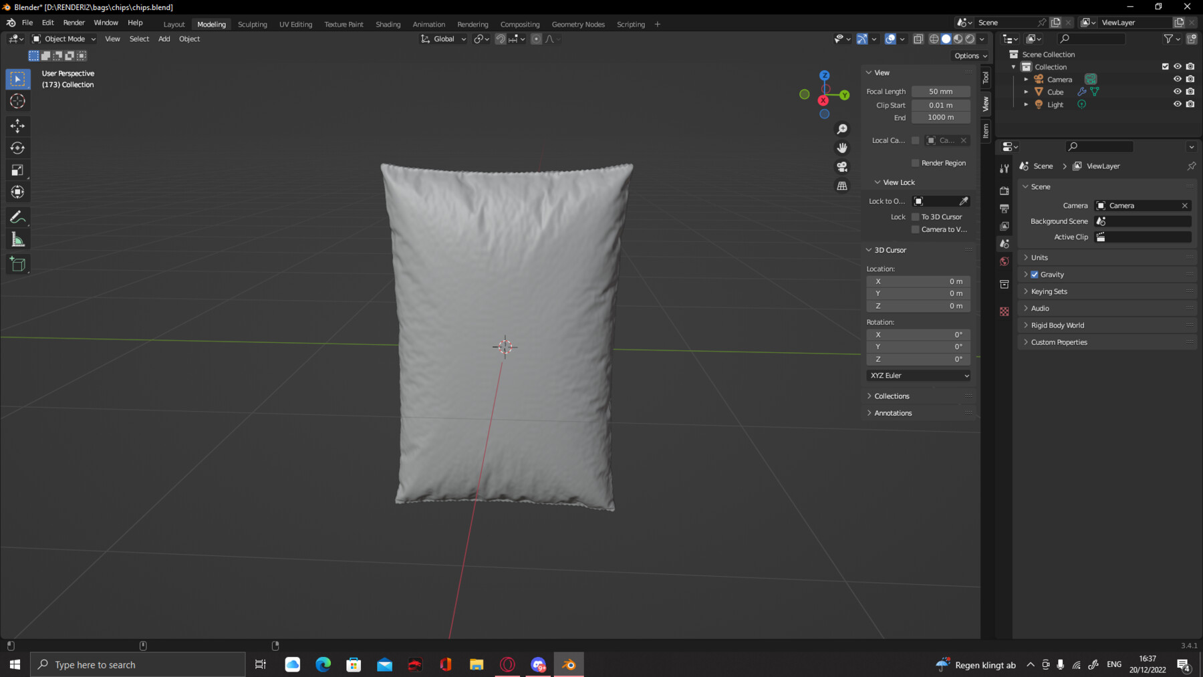Activate the Annotate pencil tool
This screenshot has width=1203, height=677.
18,217
